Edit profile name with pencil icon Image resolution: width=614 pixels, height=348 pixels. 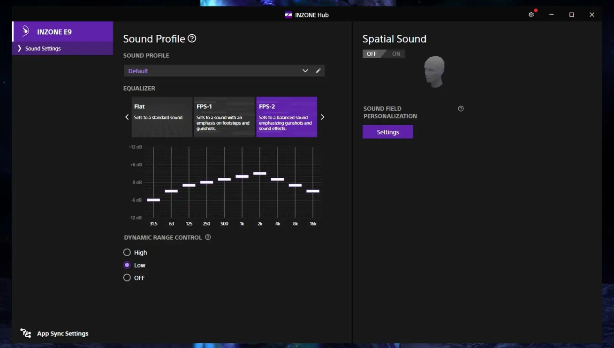pyautogui.click(x=318, y=71)
